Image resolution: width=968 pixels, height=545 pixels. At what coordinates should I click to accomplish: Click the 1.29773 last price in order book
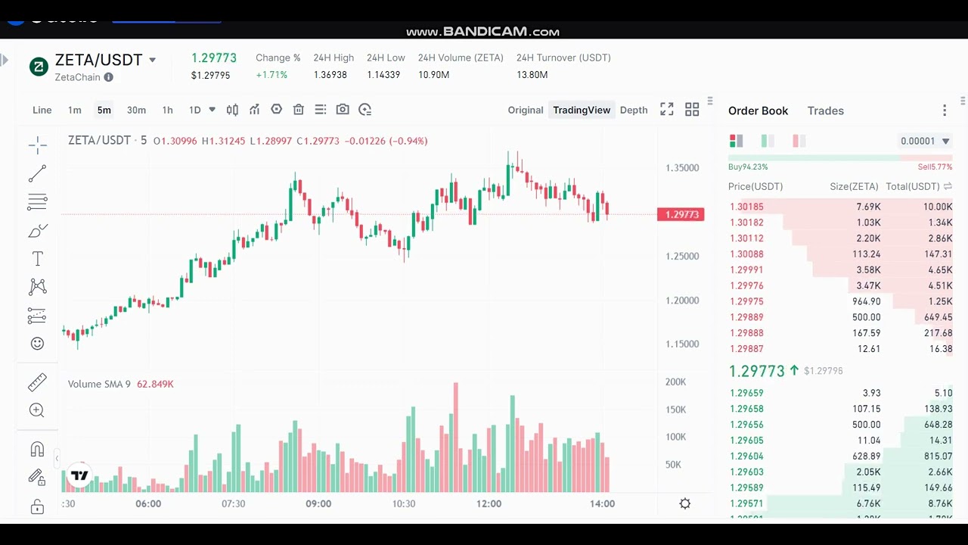tap(756, 371)
